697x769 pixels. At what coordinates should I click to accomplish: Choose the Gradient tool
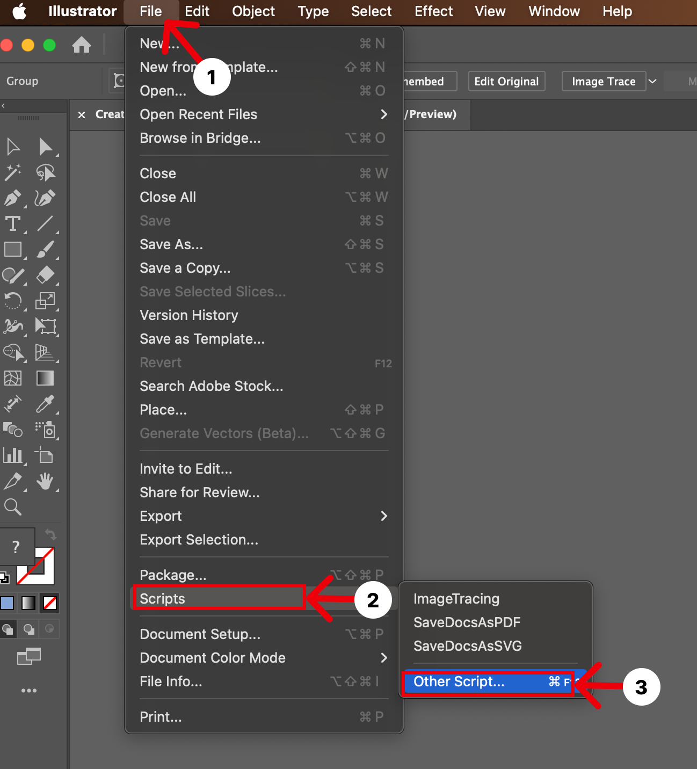[x=45, y=378]
